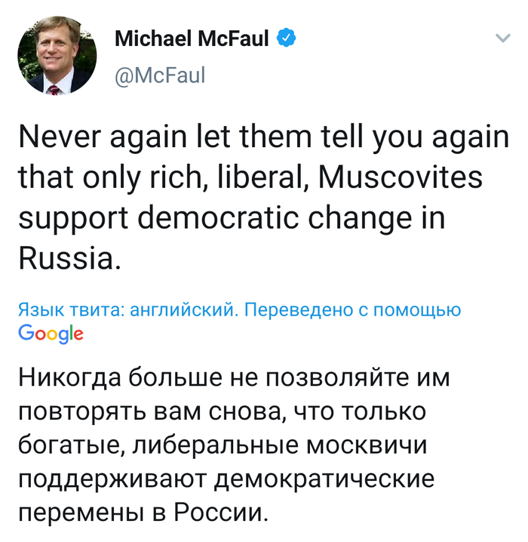Click the @McFaul handle
The height and width of the screenshot is (542, 528).
[x=160, y=75]
